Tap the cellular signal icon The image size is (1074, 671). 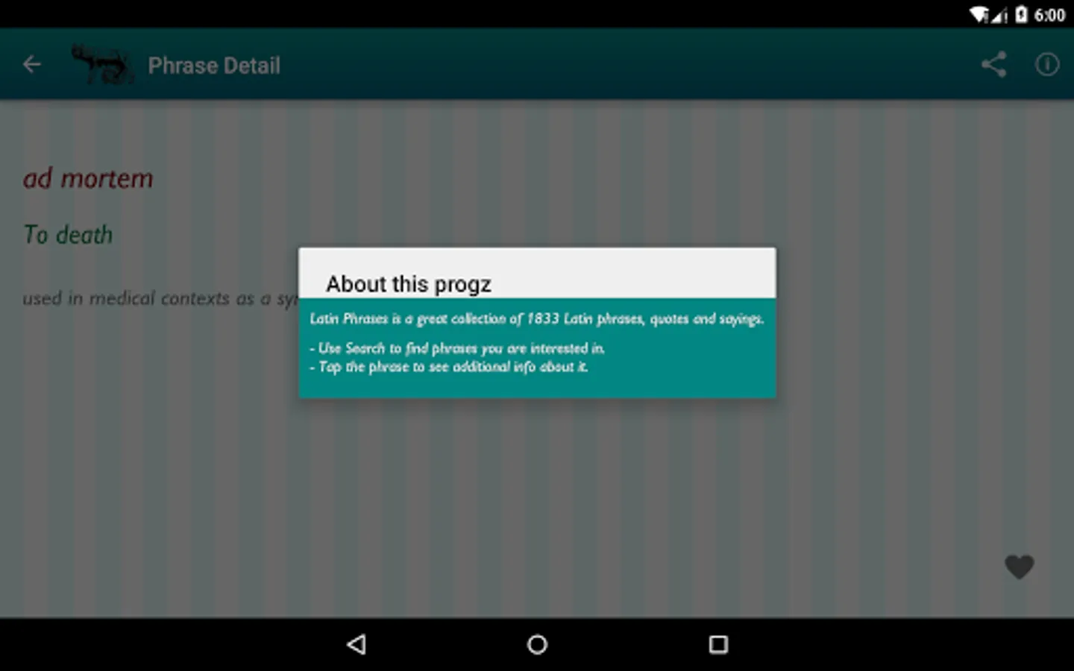999,15
